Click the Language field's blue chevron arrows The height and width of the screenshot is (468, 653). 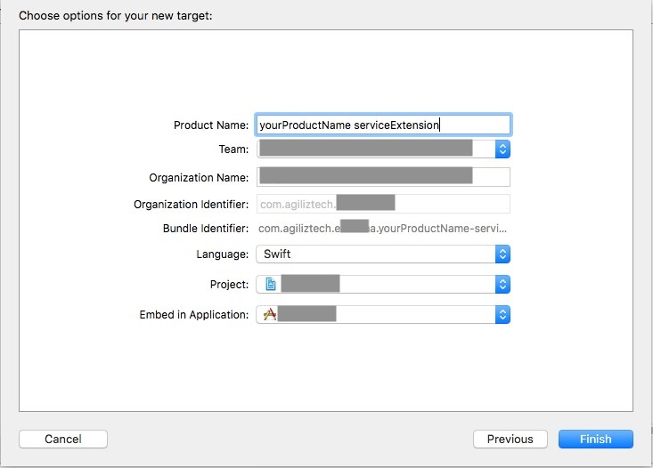[502, 254]
